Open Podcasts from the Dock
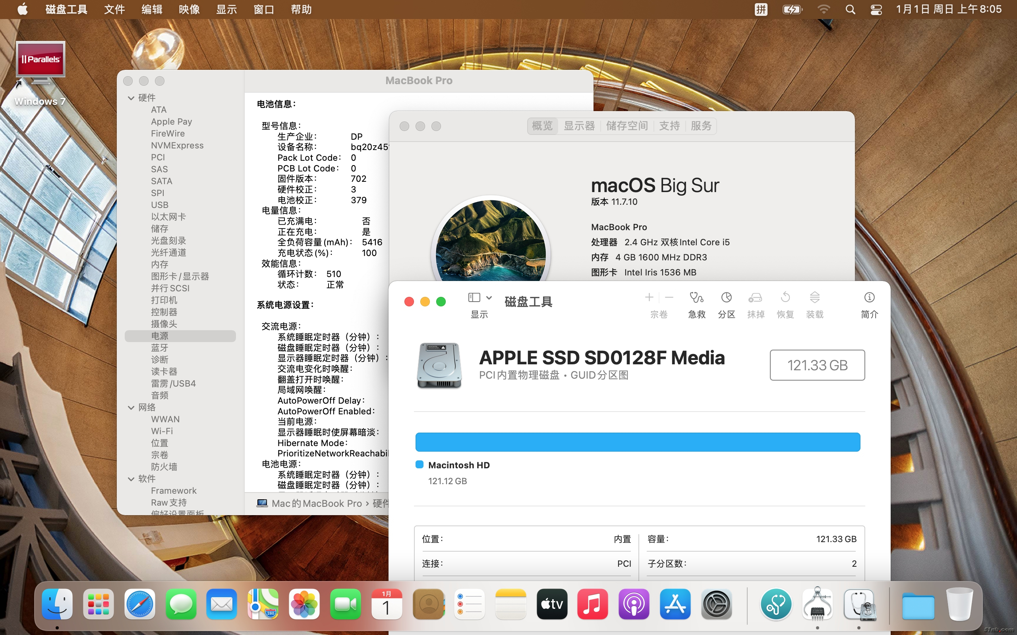Image resolution: width=1017 pixels, height=635 pixels. (x=634, y=604)
